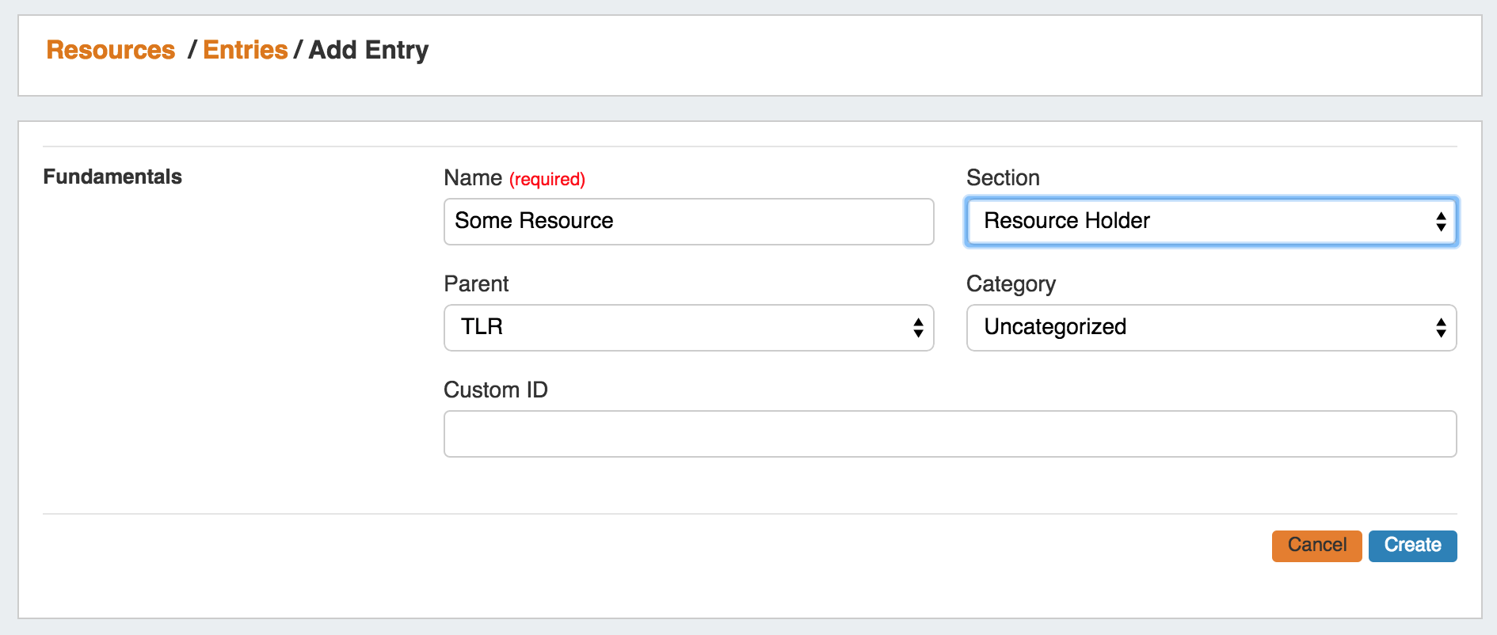Click the Add Entry breadcrumb title
The image size is (1497, 635).
click(368, 50)
